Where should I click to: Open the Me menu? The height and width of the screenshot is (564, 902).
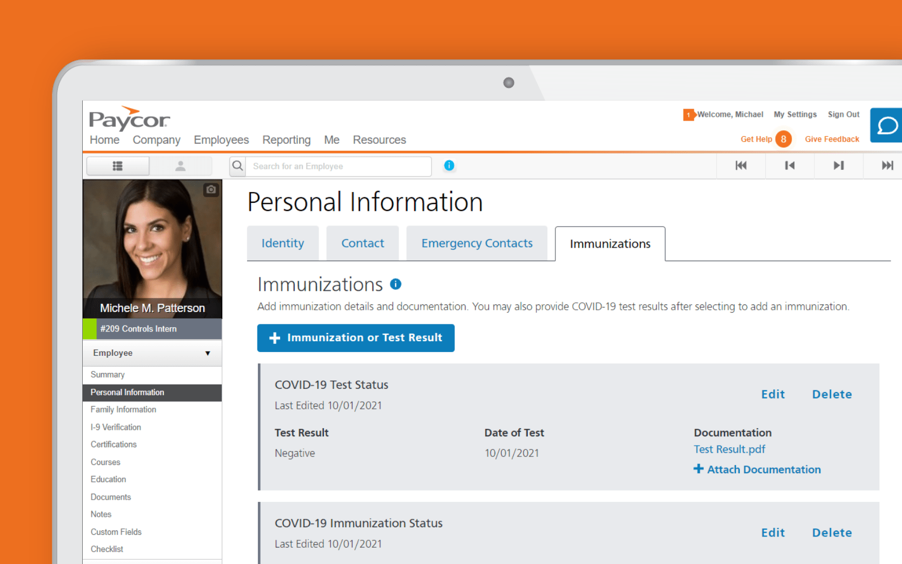point(331,140)
